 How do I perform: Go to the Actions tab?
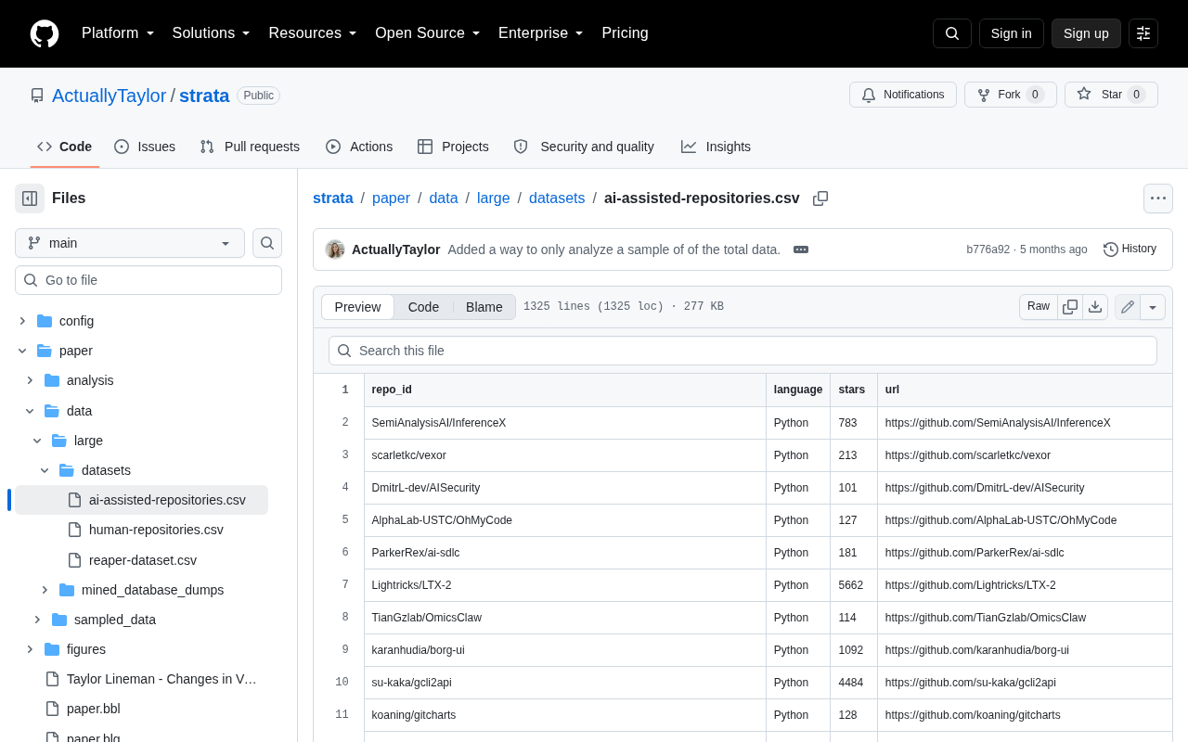[359, 147]
